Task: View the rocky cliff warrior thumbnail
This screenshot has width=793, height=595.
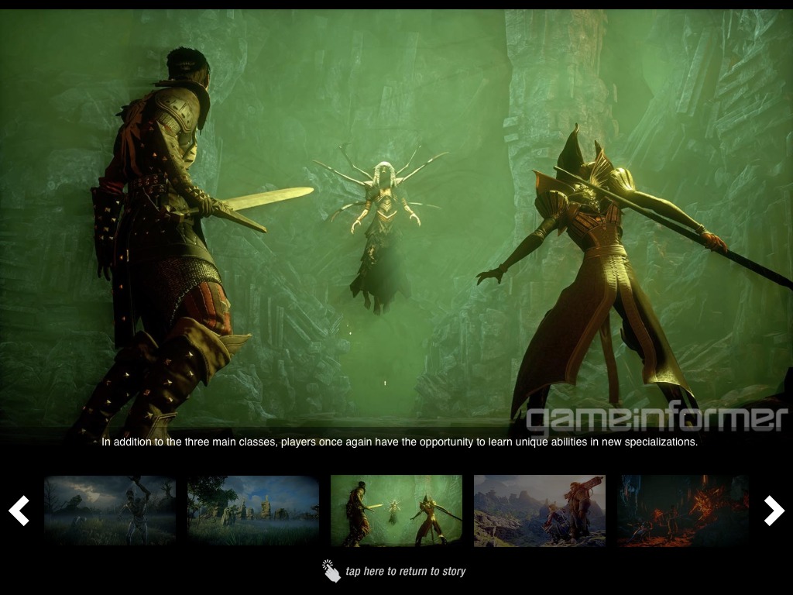Action: [x=540, y=511]
